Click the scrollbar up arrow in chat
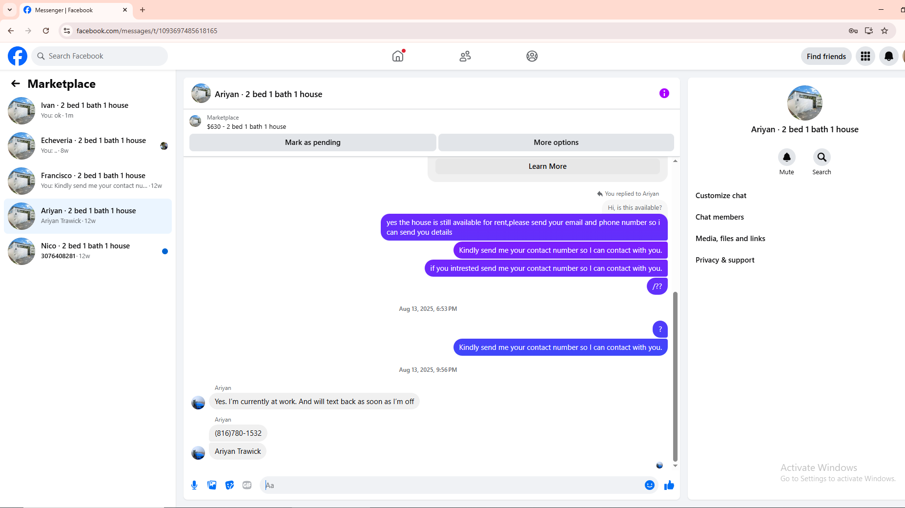 pos(675,161)
